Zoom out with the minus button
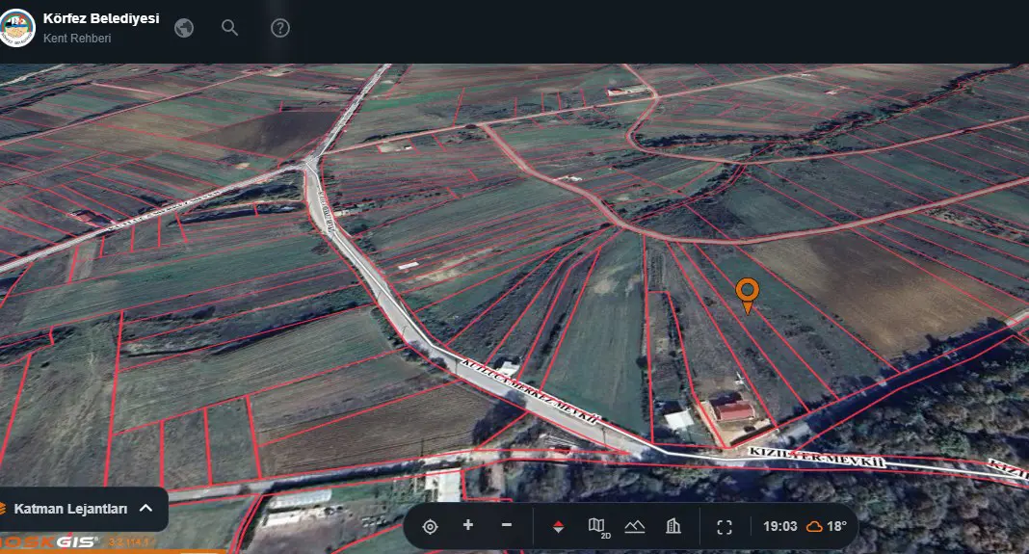 click(x=506, y=525)
